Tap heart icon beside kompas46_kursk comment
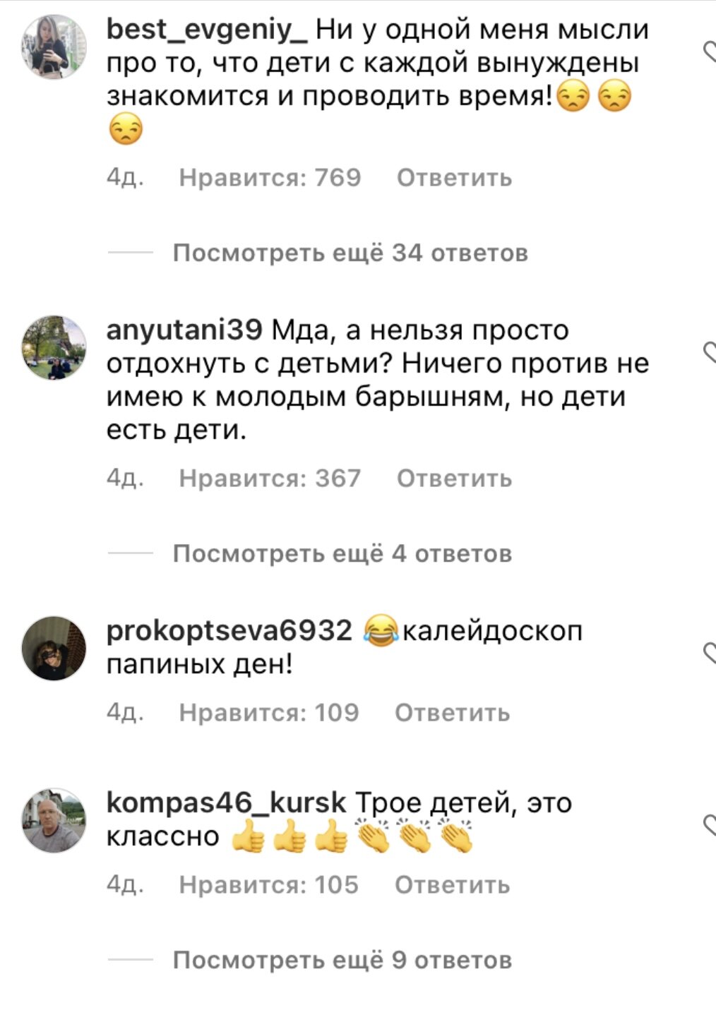The height and width of the screenshot is (1022, 716). (x=710, y=825)
